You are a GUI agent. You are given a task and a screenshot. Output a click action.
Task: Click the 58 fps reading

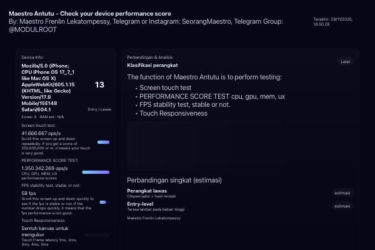click(x=28, y=193)
